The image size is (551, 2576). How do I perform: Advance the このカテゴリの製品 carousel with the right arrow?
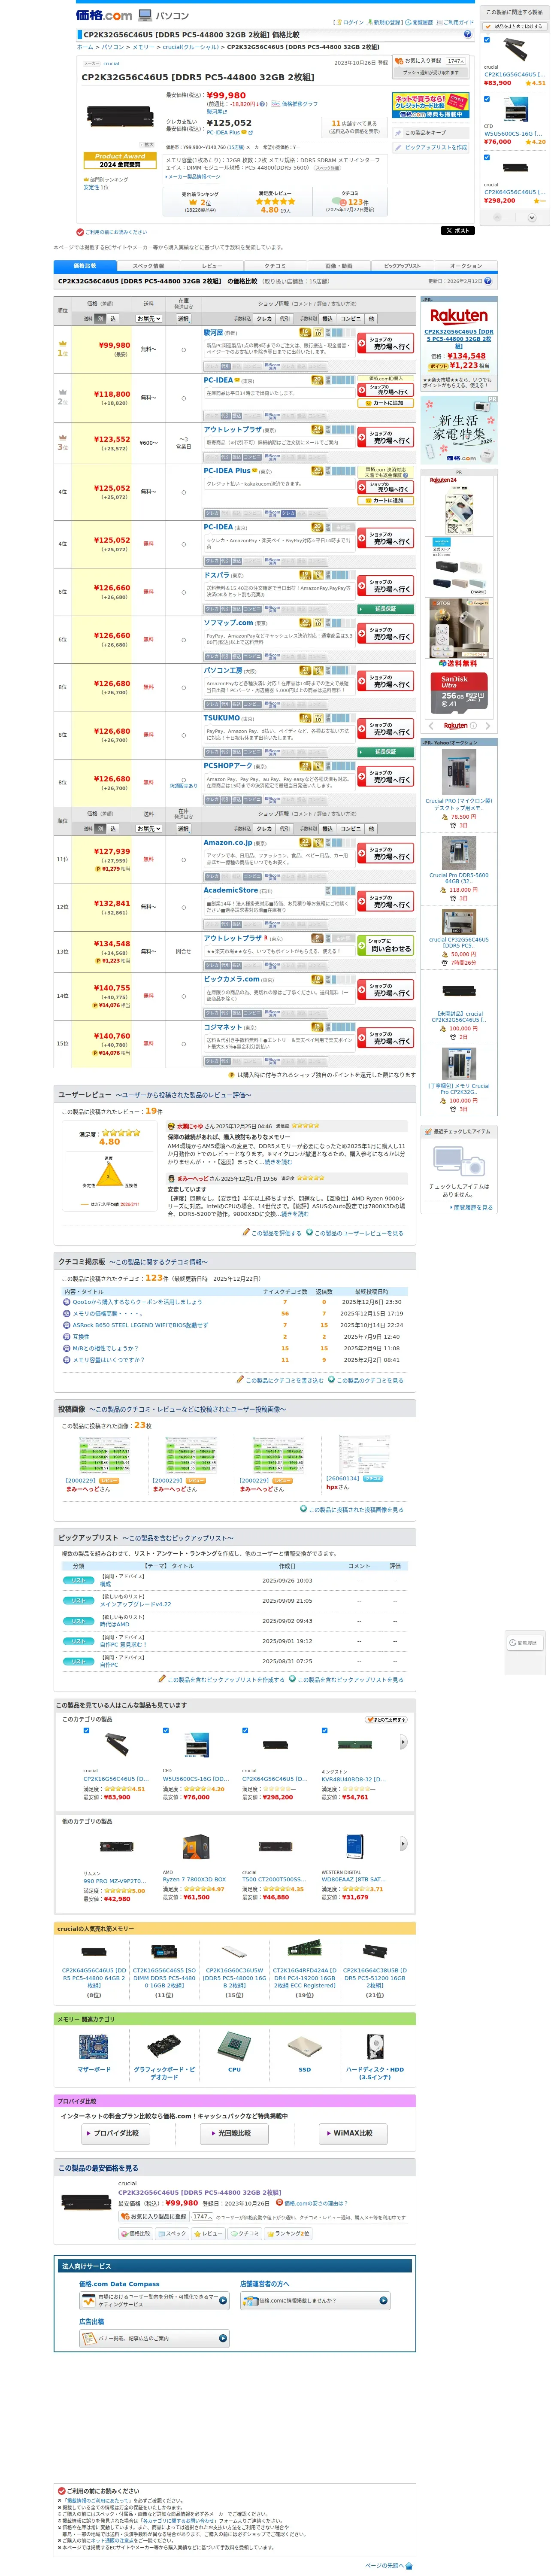point(404,1742)
